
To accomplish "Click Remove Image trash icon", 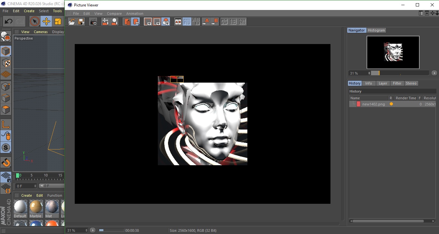I will coord(127,22).
